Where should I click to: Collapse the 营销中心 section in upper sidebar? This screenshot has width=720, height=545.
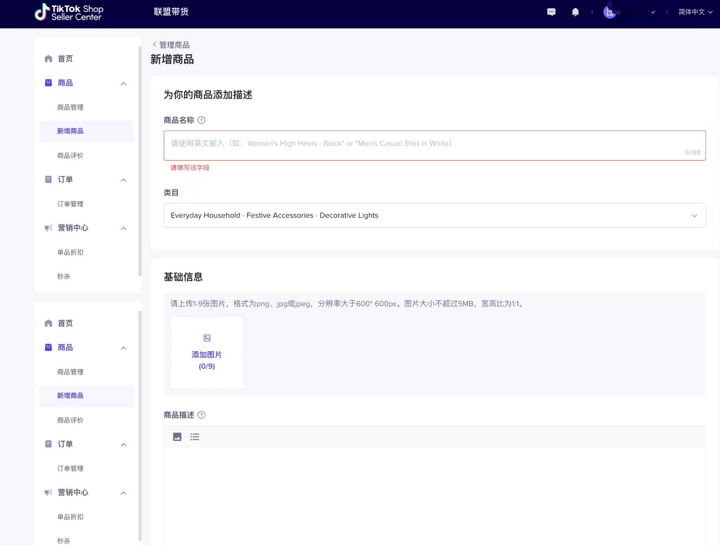coord(123,228)
